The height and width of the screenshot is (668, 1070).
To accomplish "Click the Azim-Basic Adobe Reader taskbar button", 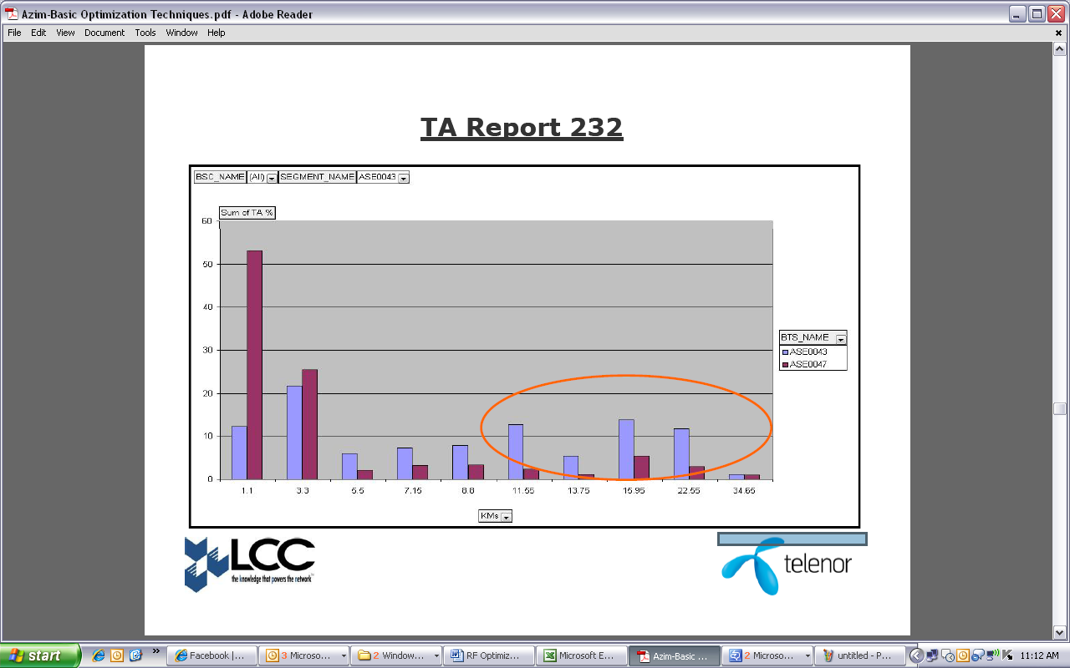I will coord(672,655).
